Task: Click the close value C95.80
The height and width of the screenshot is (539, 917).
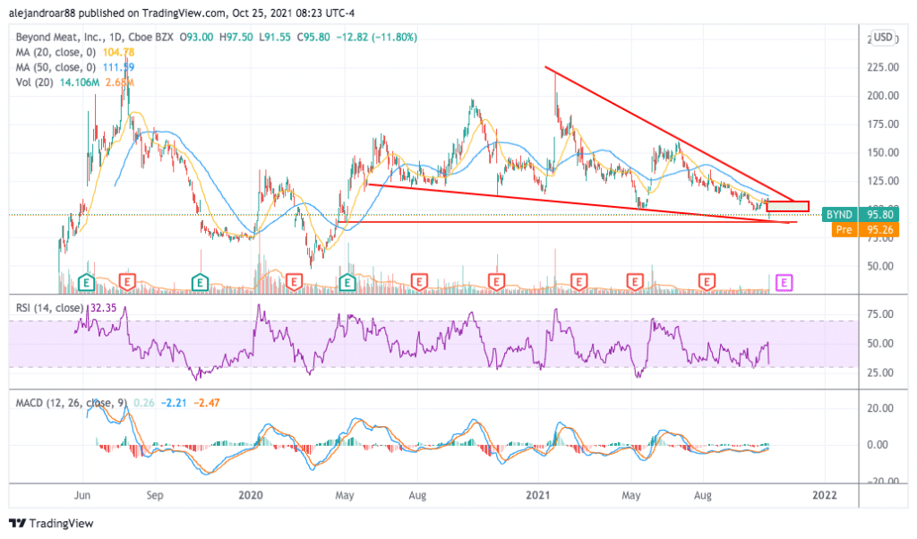Action: pyautogui.click(x=313, y=37)
